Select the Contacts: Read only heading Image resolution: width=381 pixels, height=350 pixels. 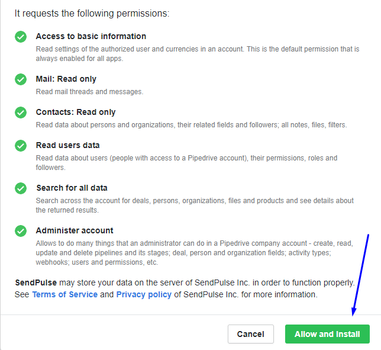76,112
